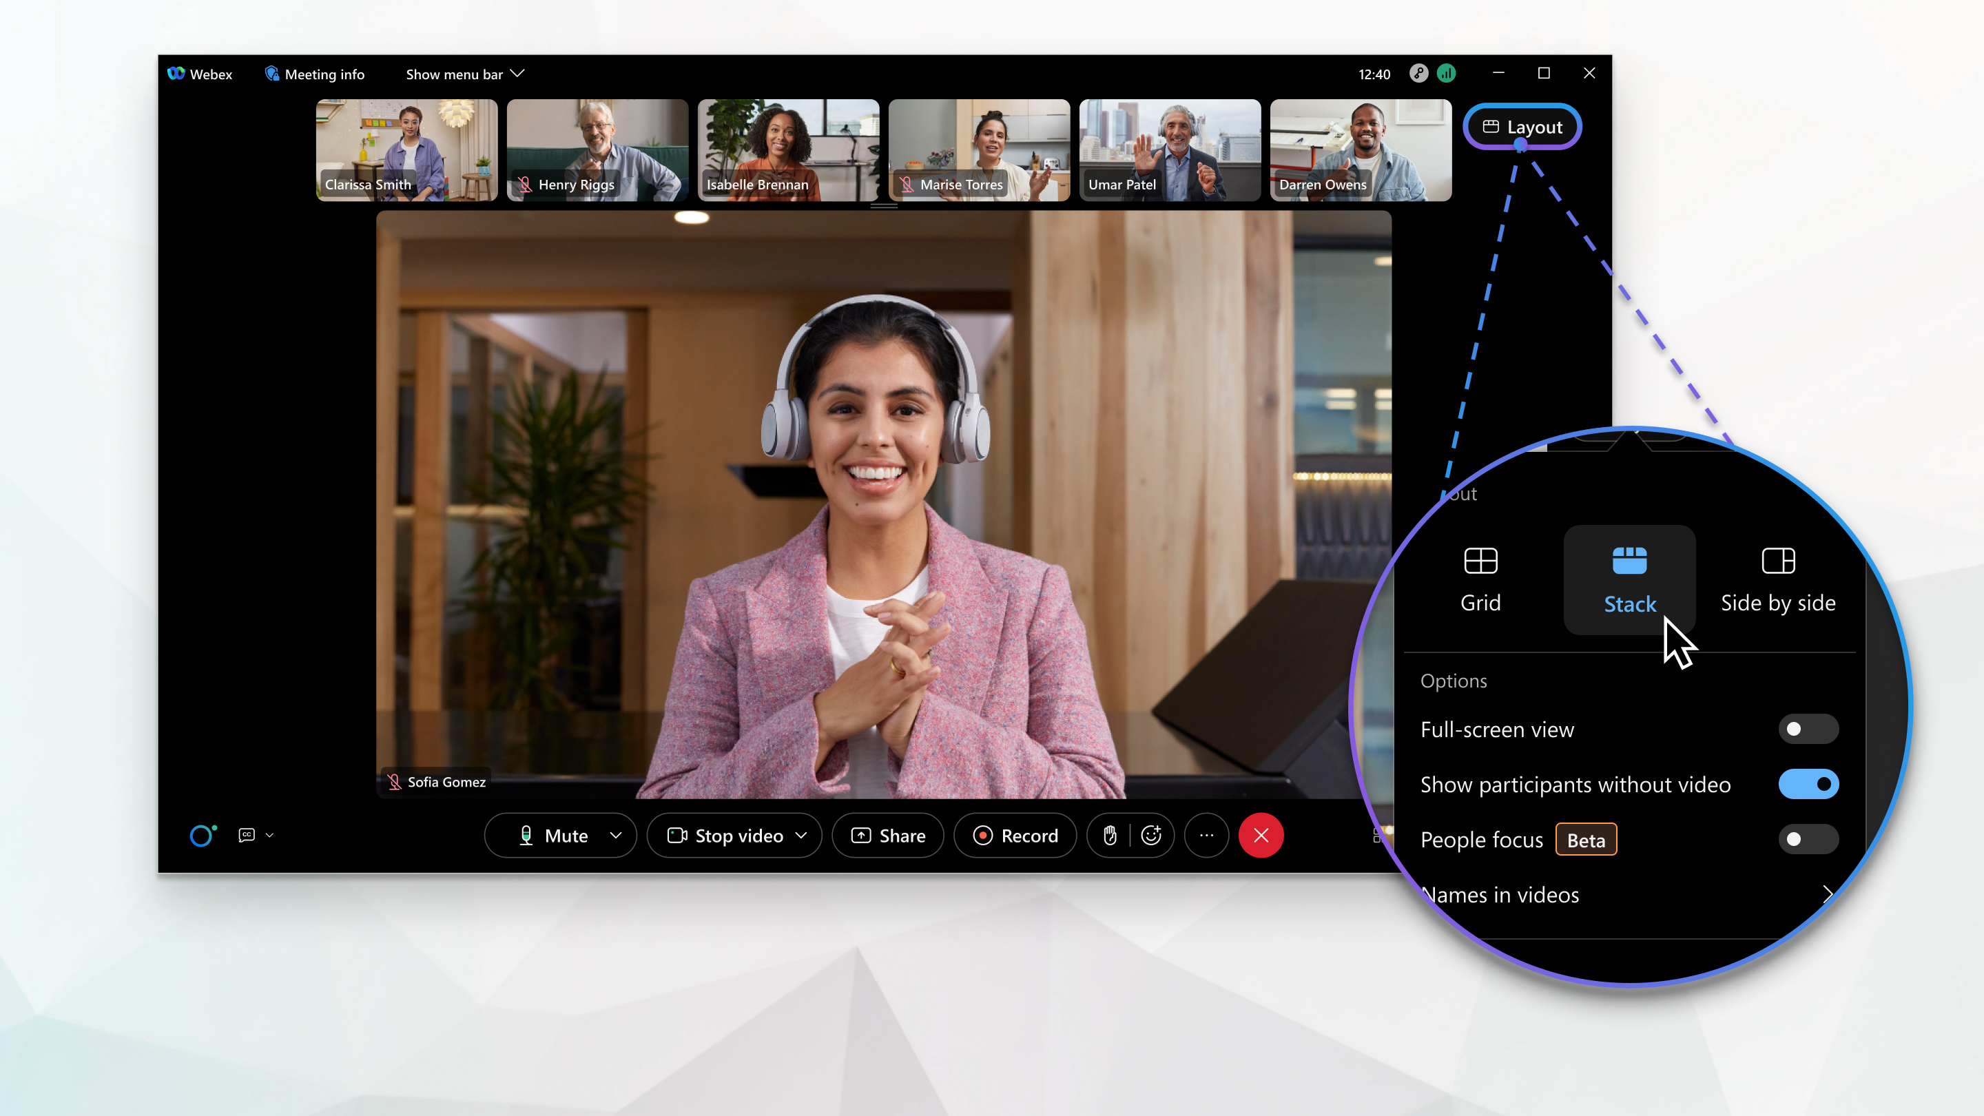Select the Grid layout view
Viewport: 1984px width, 1116px height.
[1481, 577]
